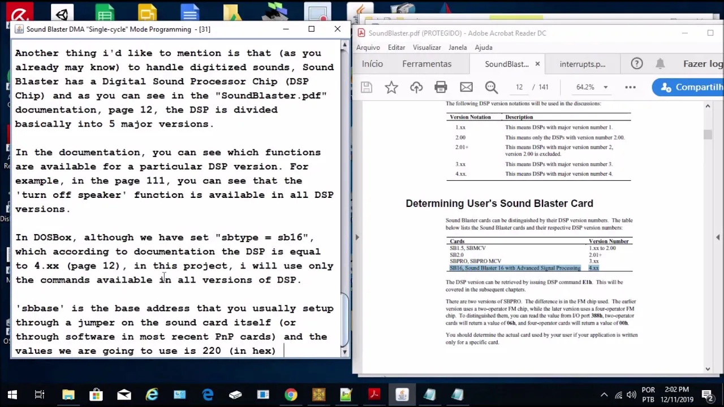The image size is (724, 407).
Task: Send the PDF by email envelope icon
Action: pos(466,87)
